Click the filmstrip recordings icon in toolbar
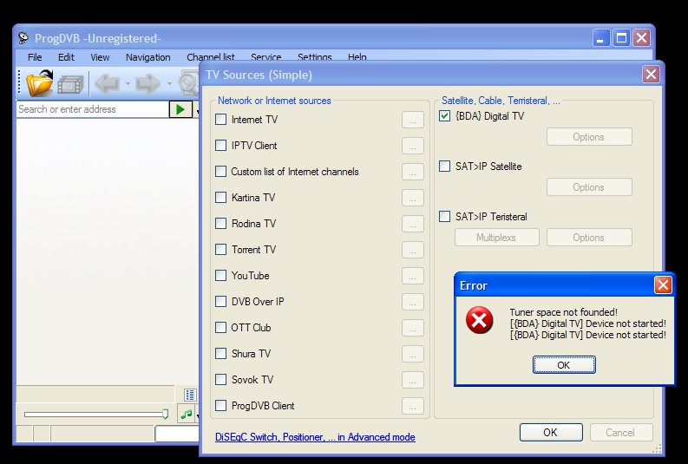This screenshot has height=464, width=688. [69, 84]
